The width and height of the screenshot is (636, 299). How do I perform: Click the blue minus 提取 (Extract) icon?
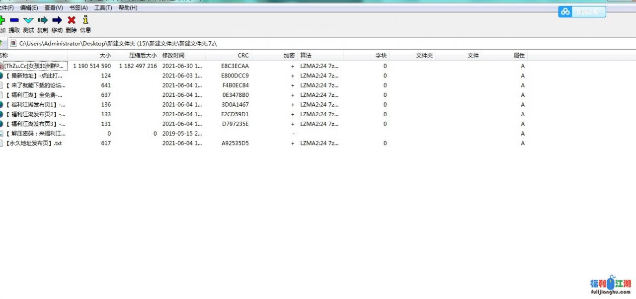coord(14,20)
